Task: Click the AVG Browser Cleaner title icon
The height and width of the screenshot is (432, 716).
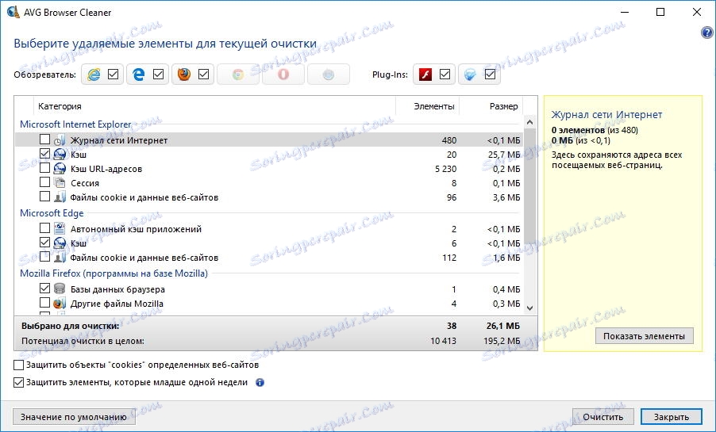Action: pos(13,12)
